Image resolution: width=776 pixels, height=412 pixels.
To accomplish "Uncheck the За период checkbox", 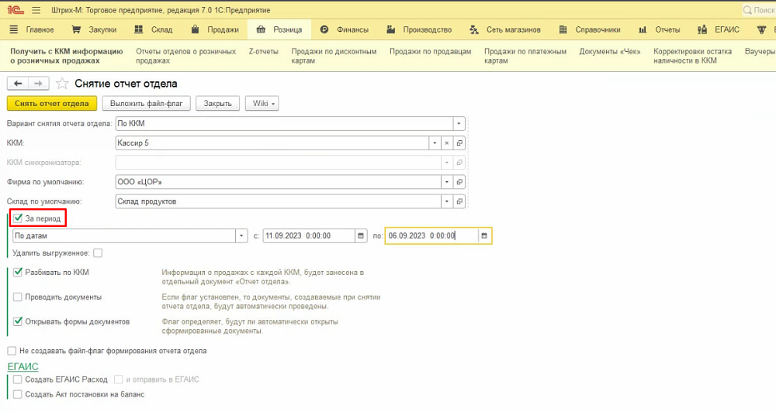I will click(x=19, y=218).
